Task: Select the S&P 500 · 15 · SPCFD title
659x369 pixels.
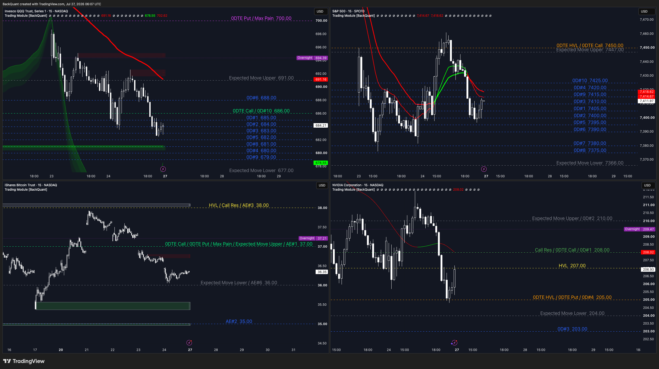Action: pos(348,11)
